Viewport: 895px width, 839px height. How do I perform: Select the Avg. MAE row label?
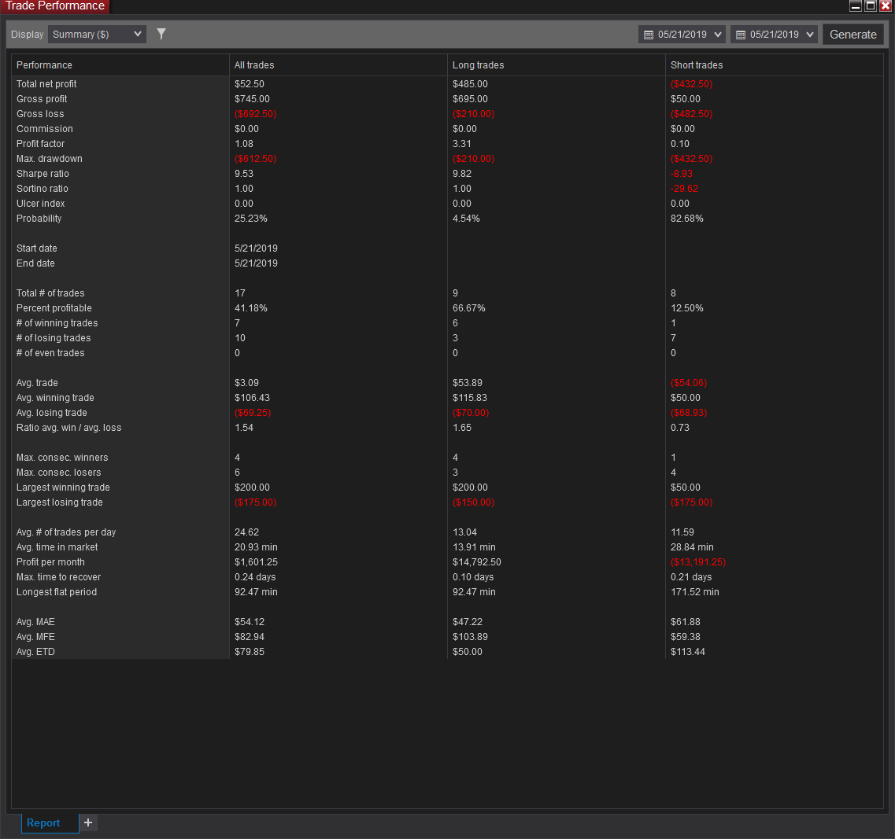click(35, 622)
